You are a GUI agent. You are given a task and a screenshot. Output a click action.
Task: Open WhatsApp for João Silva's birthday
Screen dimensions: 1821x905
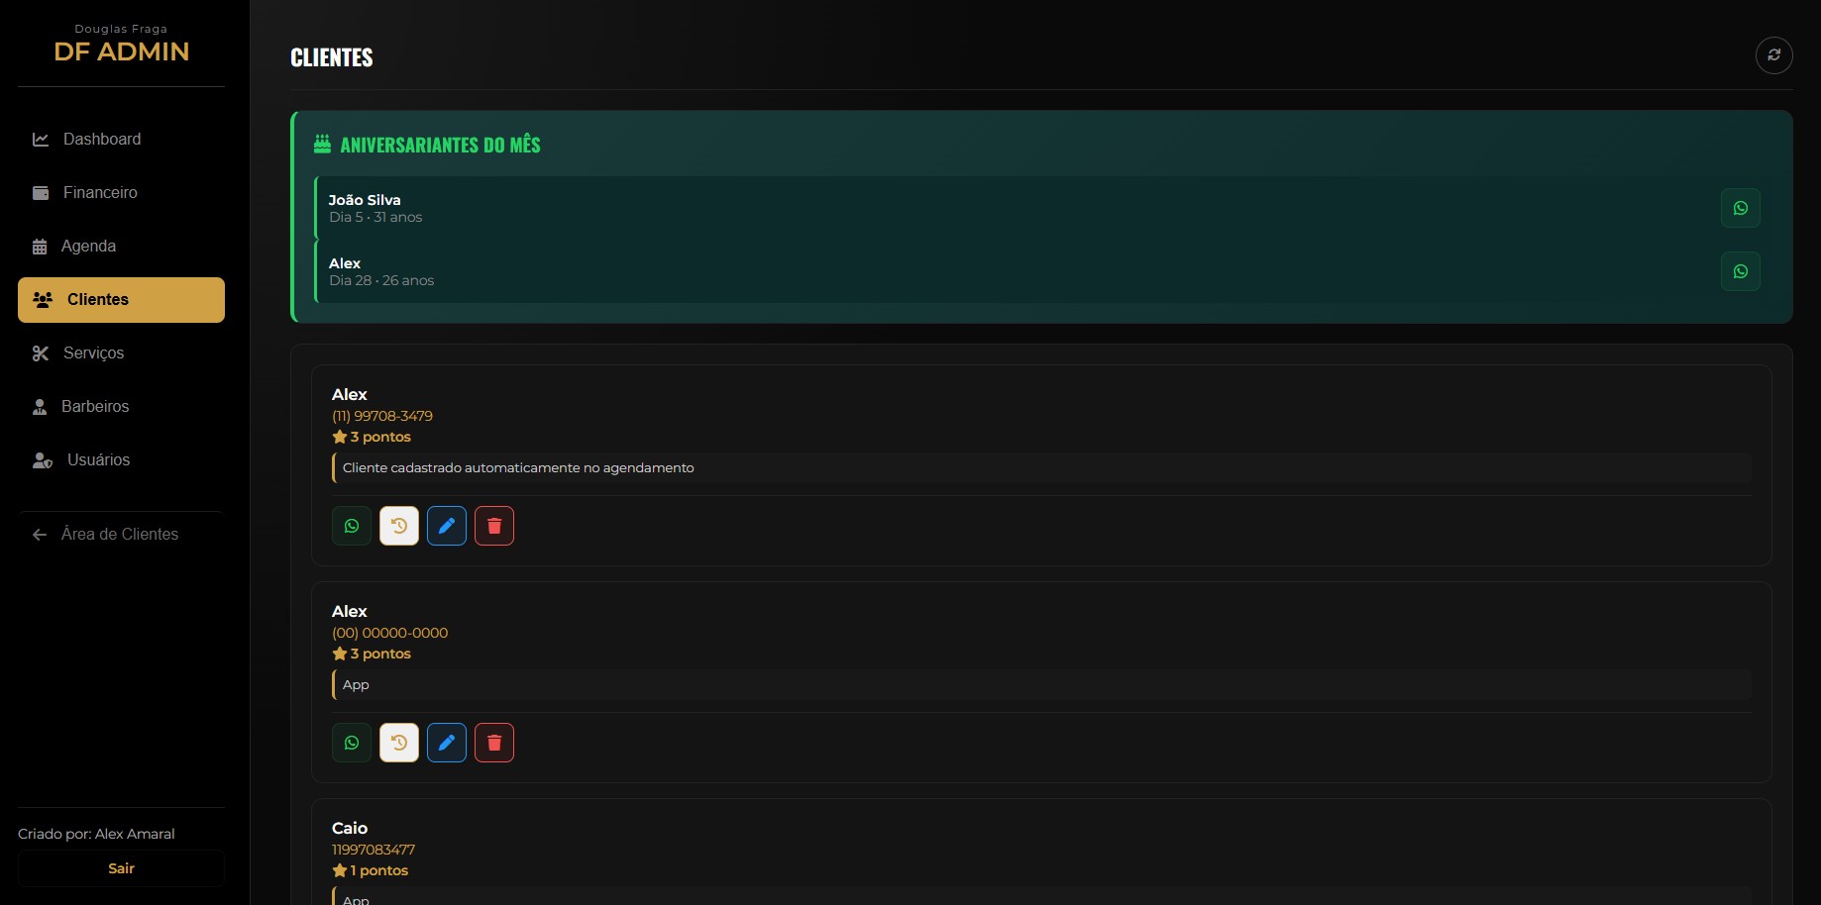(x=1740, y=208)
